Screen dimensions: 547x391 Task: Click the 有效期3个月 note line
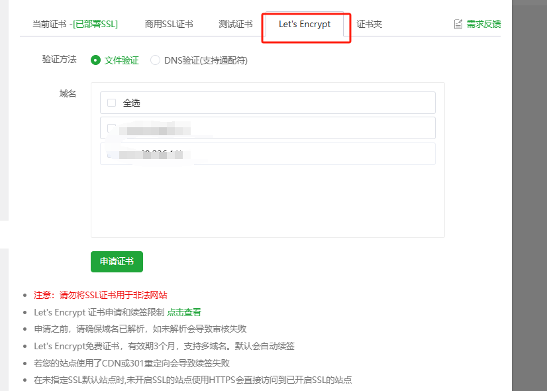(x=164, y=346)
